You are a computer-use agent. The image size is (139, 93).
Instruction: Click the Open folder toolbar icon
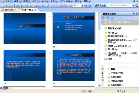click(x=9, y=6)
